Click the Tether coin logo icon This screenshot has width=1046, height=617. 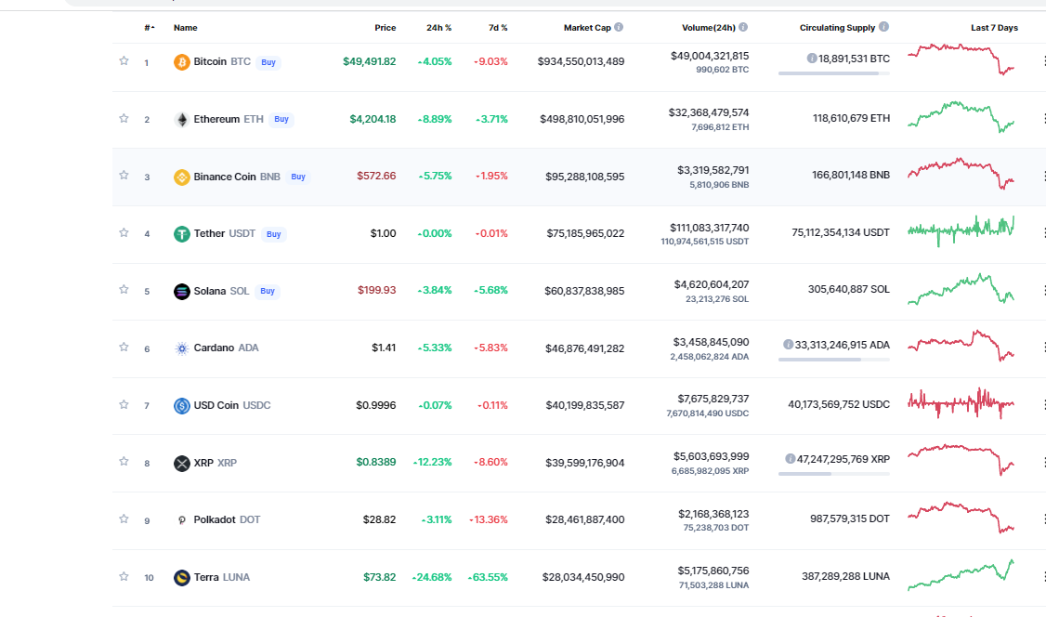coord(181,234)
